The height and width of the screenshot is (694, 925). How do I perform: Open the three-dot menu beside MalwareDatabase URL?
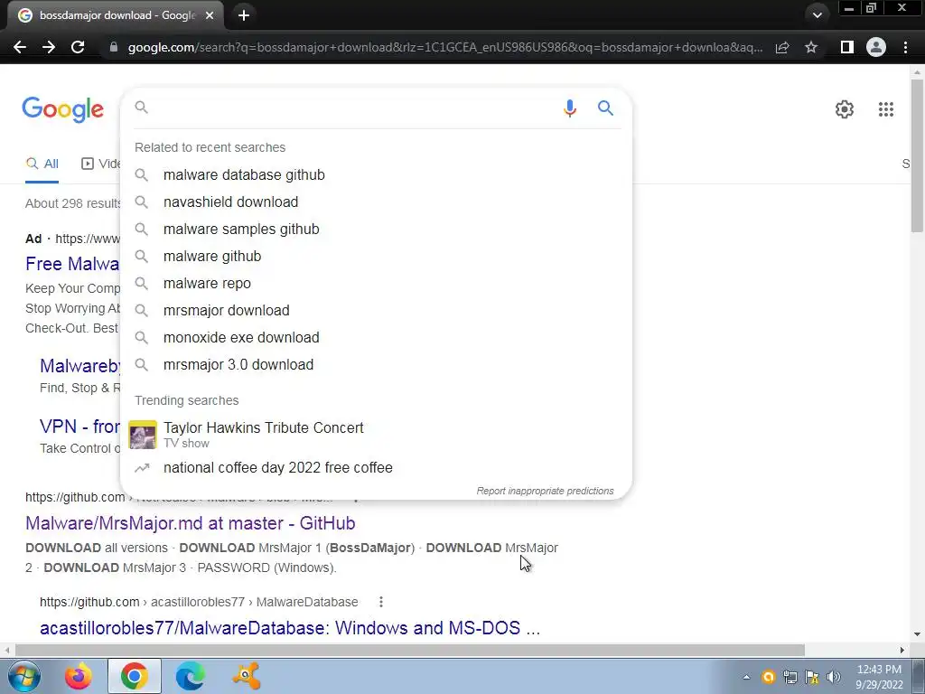381,602
